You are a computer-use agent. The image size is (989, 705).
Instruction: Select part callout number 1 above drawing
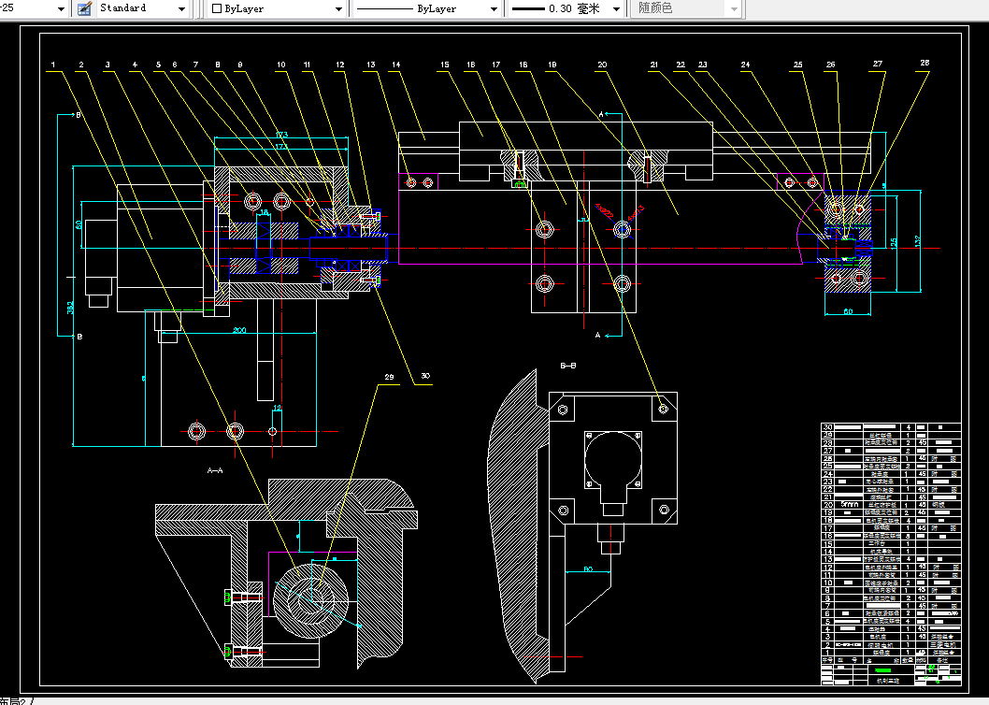[x=53, y=65]
